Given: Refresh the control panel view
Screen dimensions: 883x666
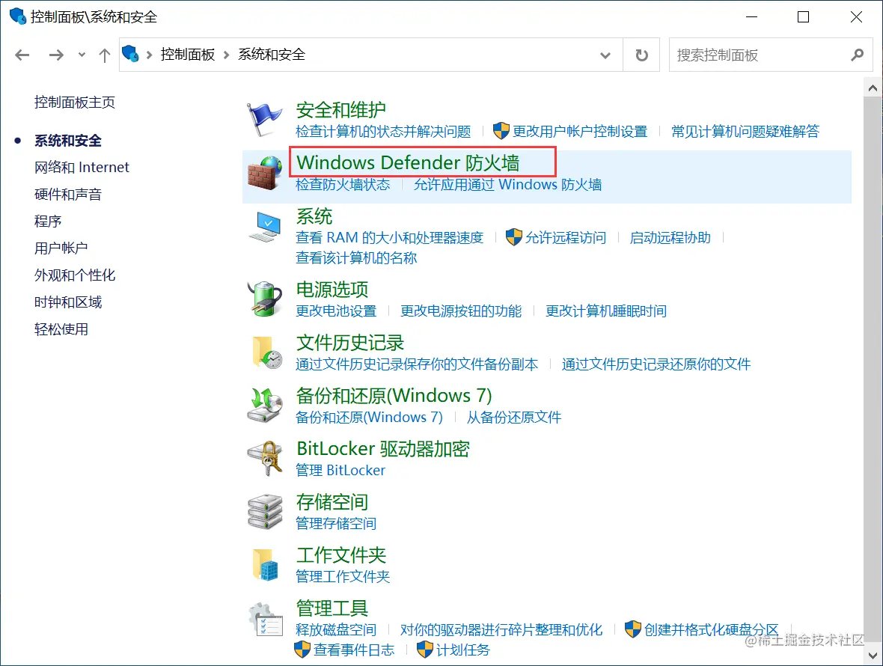Looking at the screenshot, I should tap(641, 55).
